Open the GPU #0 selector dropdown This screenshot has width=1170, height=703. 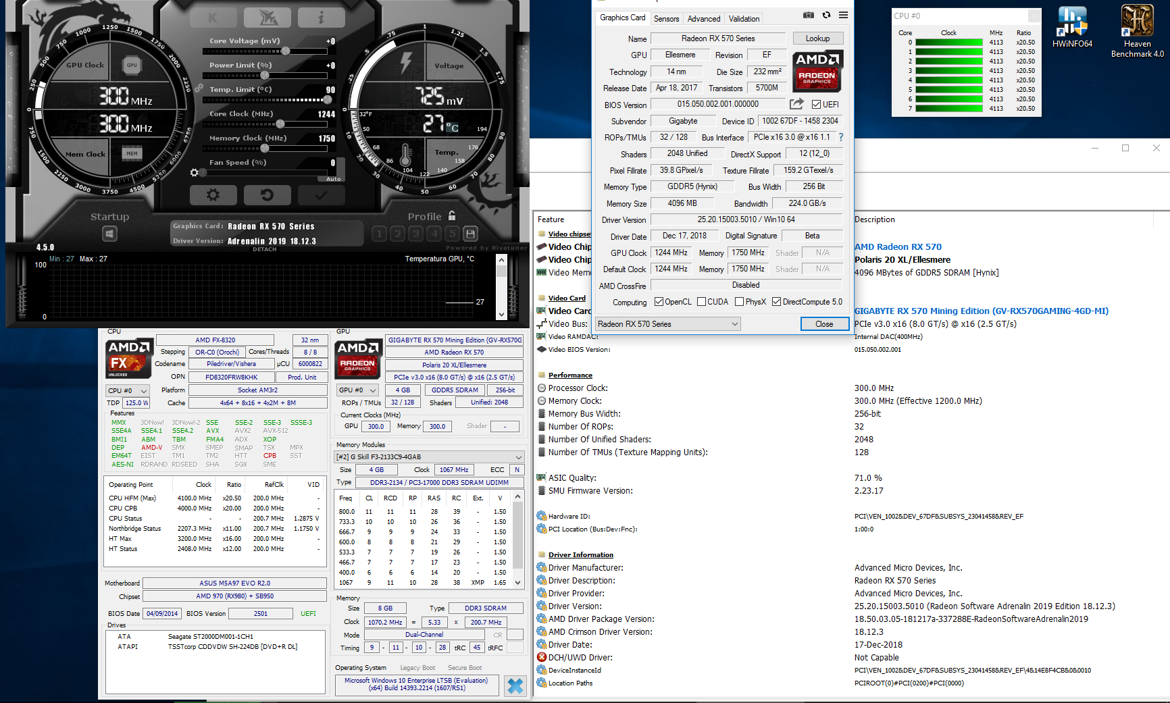357,390
